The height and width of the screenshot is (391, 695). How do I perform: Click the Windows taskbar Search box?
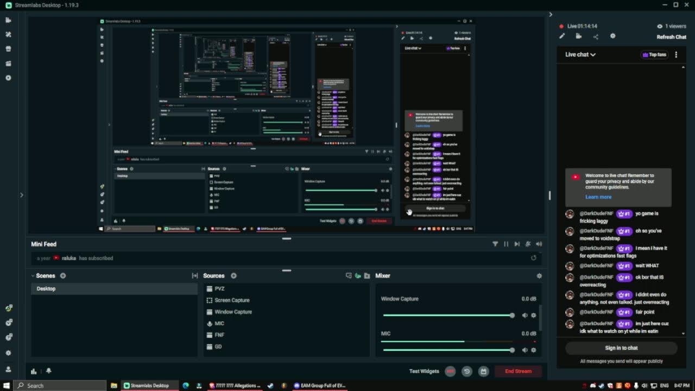60,386
